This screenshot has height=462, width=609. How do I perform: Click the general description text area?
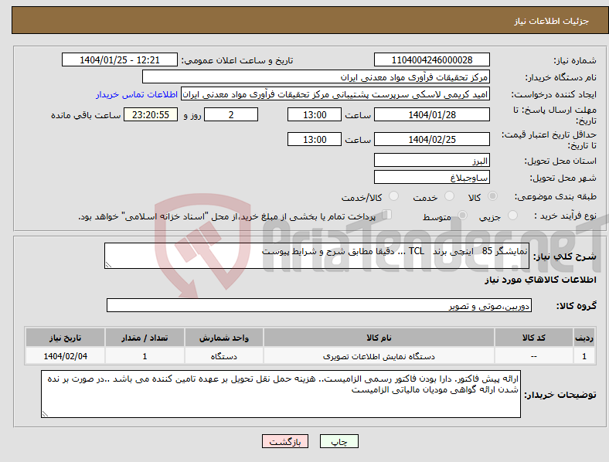317,256
